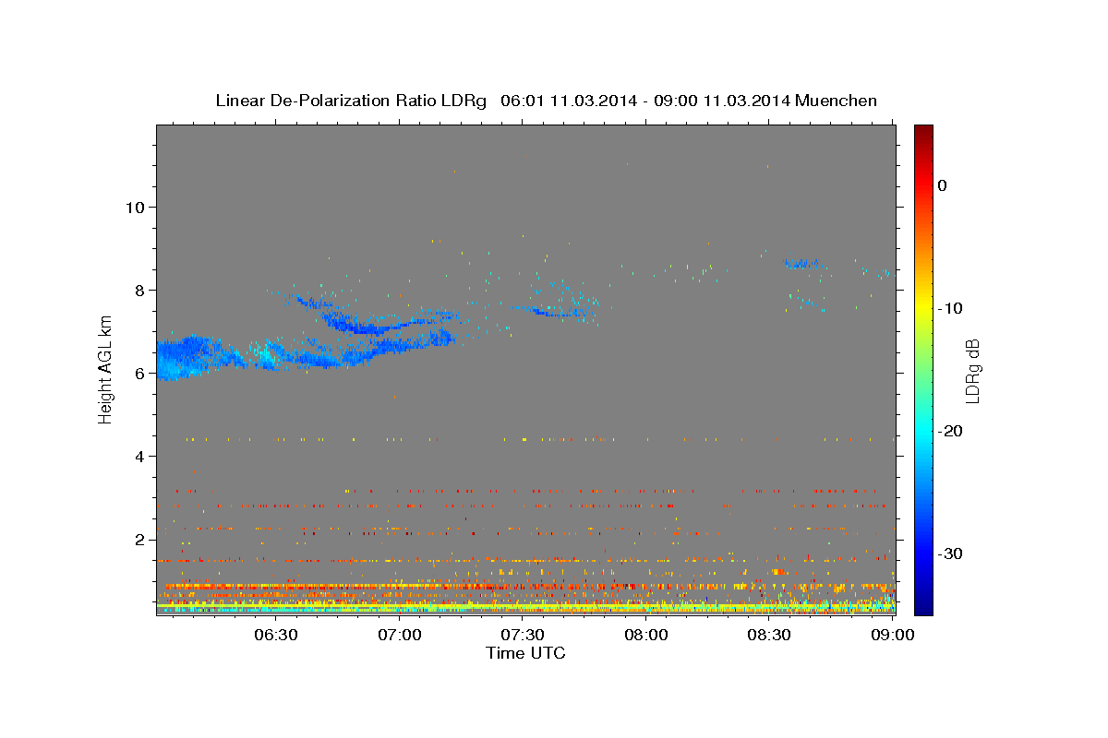Click the height tick label "4"

pyautogui.click(x=138, y=456)
